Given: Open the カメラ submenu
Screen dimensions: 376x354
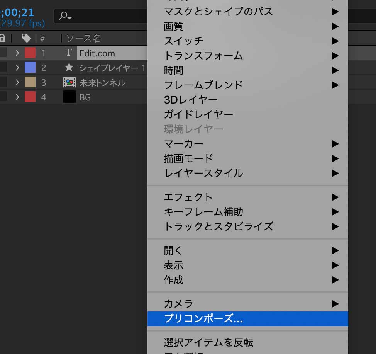Looking at the screenshot, I should pos(248,304).
